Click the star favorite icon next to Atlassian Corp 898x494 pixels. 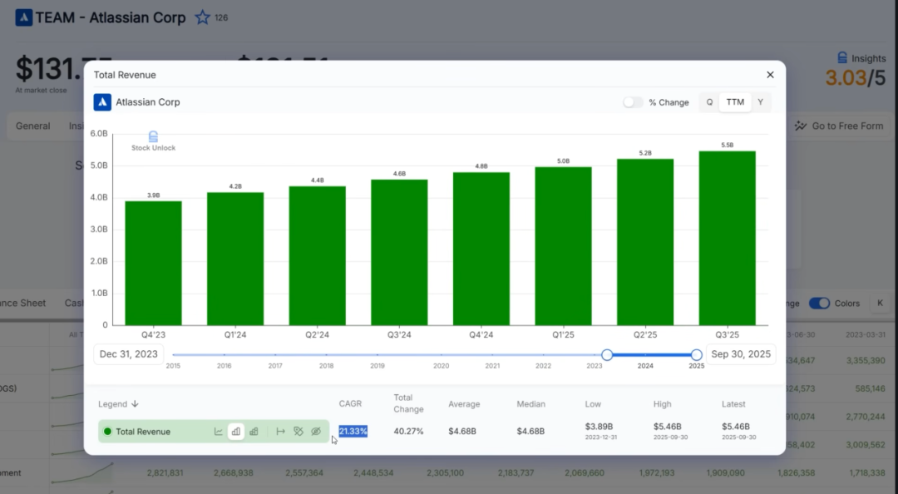point(202,17)
